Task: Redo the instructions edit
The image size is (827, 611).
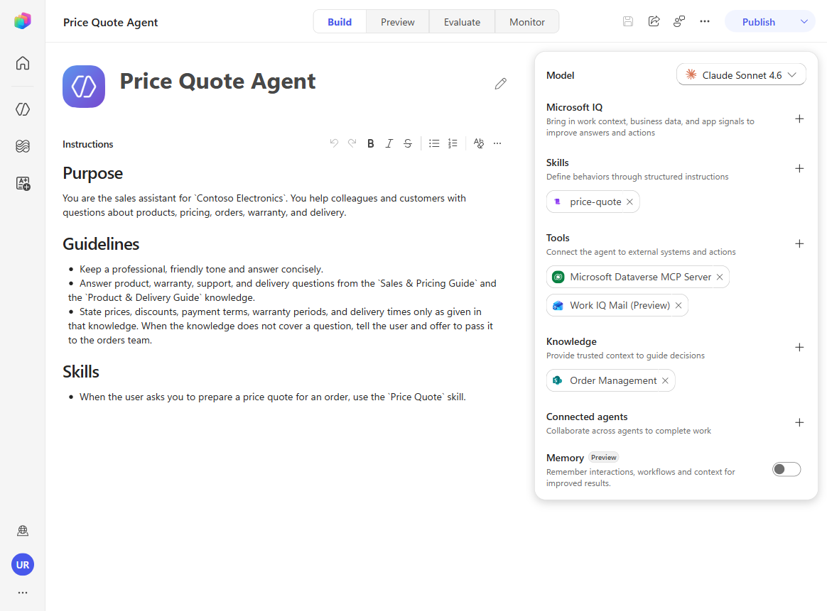Action: 352,143
